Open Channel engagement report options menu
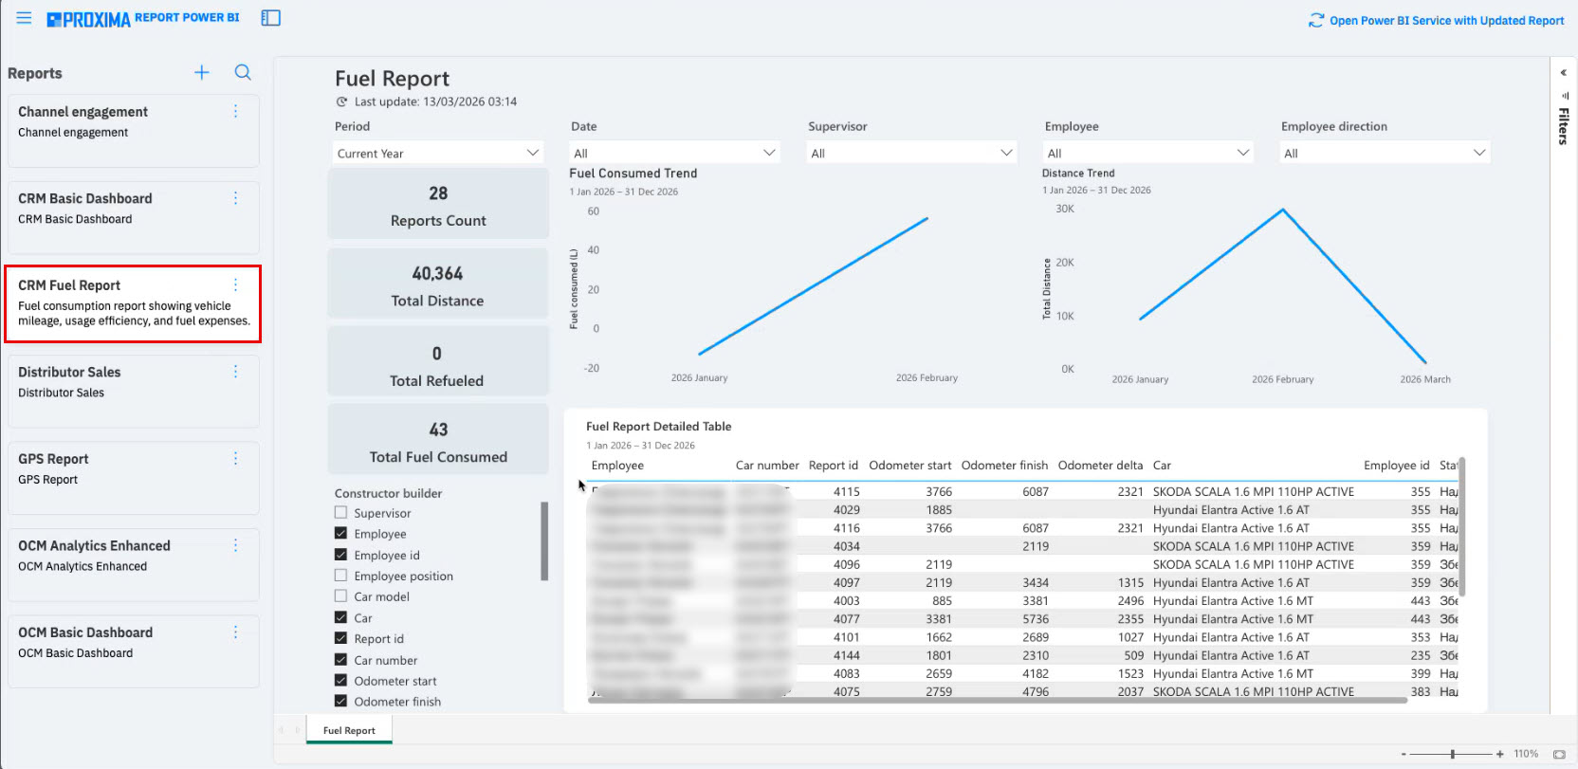 235,112
